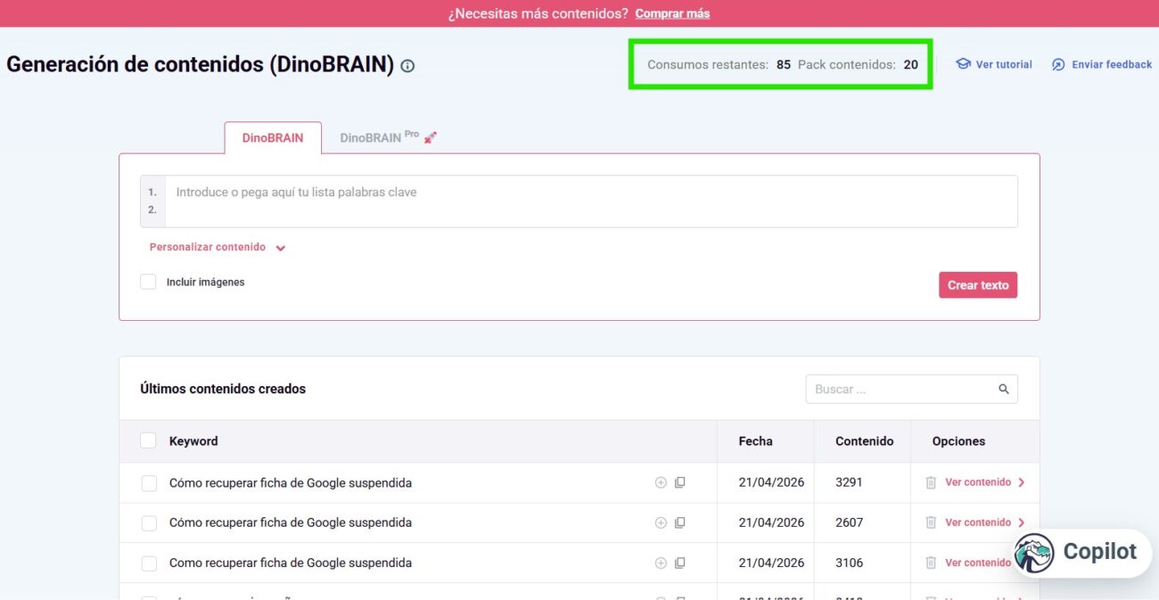The height and width of the screenshot is (600, 1159).
Task: Click the content count 3106
Action: coord(849,563)
